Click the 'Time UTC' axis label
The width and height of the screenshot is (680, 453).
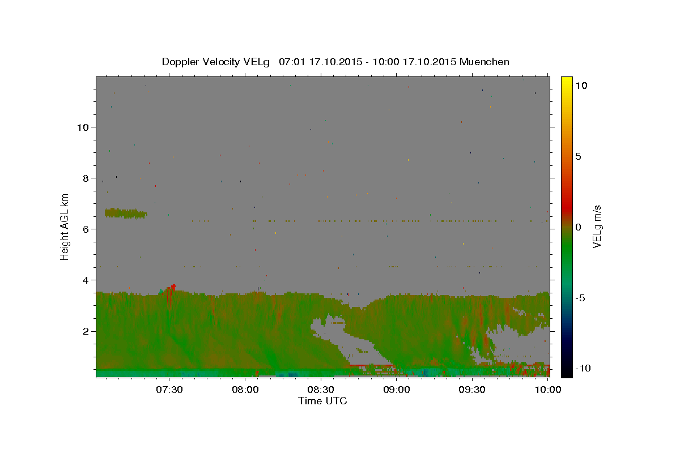(322, 401)
